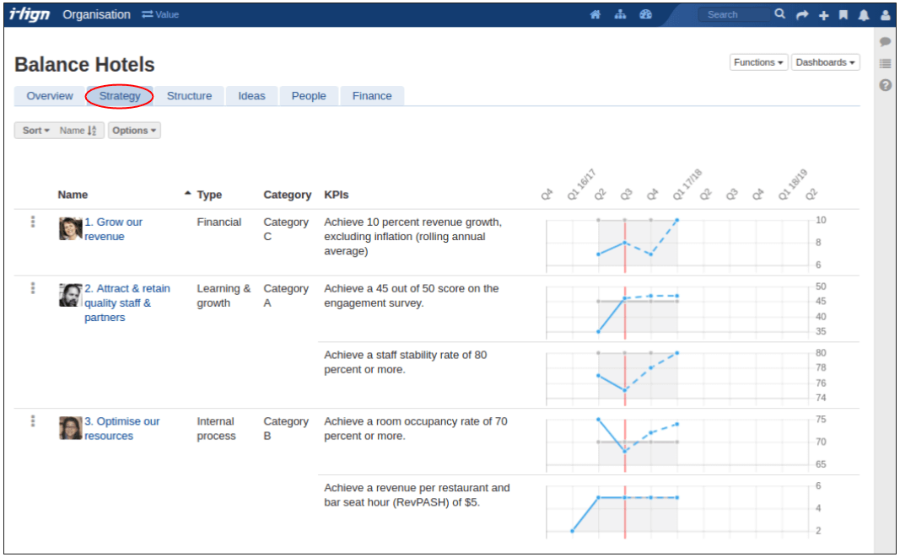Open the organisation hierarchy icon
The width and height of the screenshot is (900, 557).
(x=620, y=14)
